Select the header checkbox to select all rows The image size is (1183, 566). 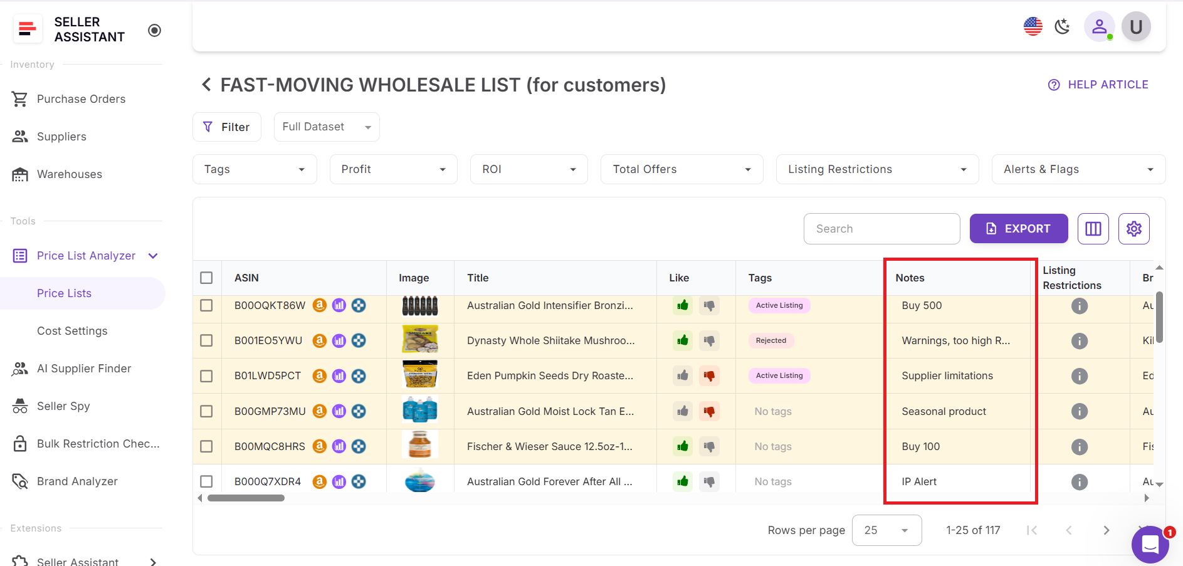[207, 278]
